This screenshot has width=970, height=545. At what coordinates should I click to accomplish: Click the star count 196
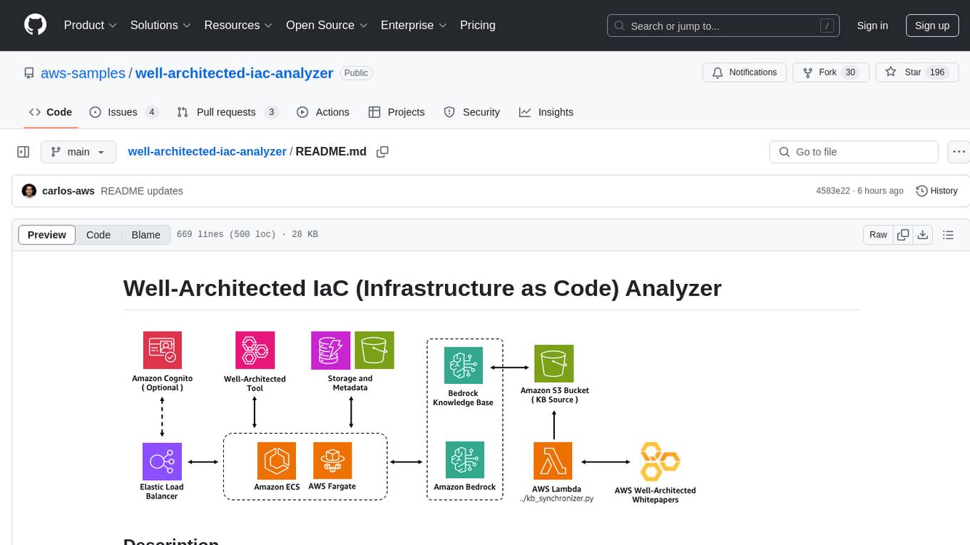(x=936, y=73)
